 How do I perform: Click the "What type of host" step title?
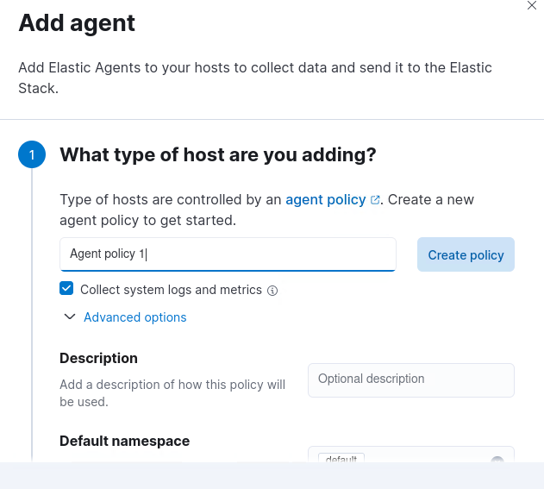[217, 154]
